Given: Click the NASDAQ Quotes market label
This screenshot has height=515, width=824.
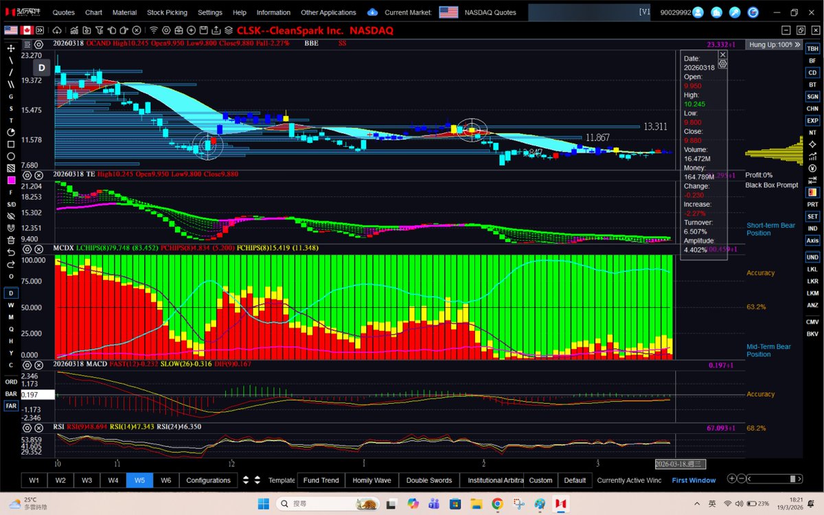Looking at the screenshot, I should coord(490,12).
